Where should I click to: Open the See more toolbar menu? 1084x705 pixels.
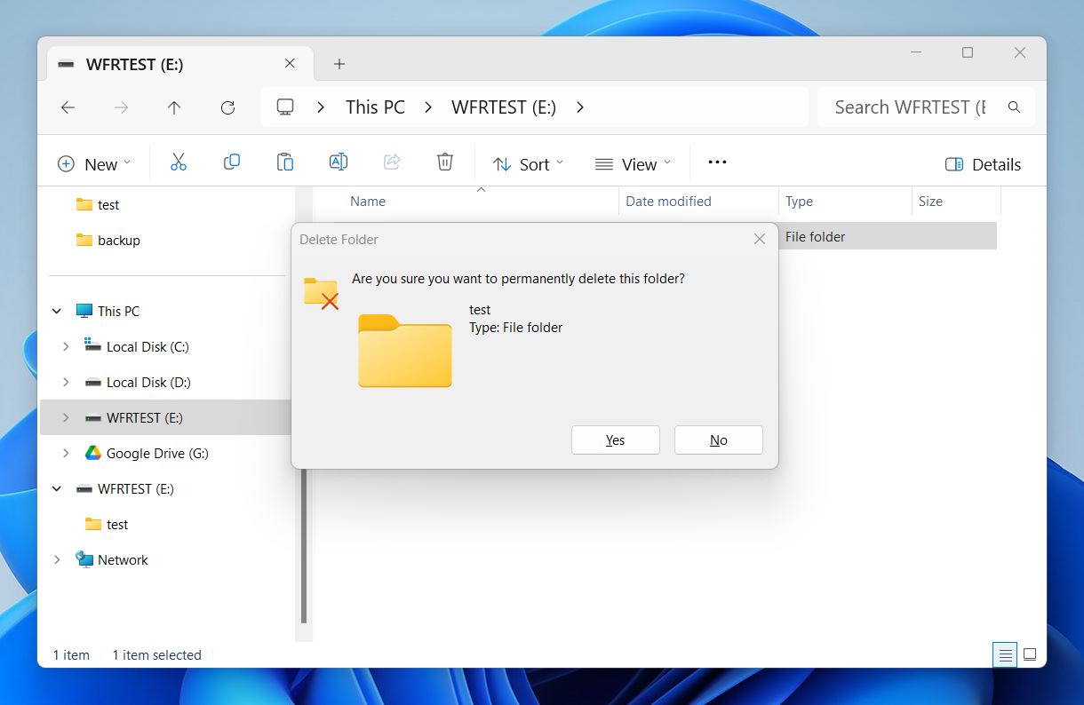[x=716, y=162]
